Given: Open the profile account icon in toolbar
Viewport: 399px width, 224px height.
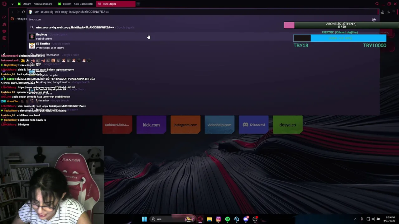Looking at the screenshot, I should (382, 12).
